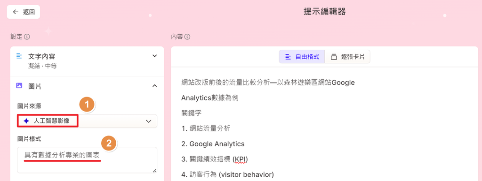Click the Google Analytics keyword line

[x=213, y=144]
